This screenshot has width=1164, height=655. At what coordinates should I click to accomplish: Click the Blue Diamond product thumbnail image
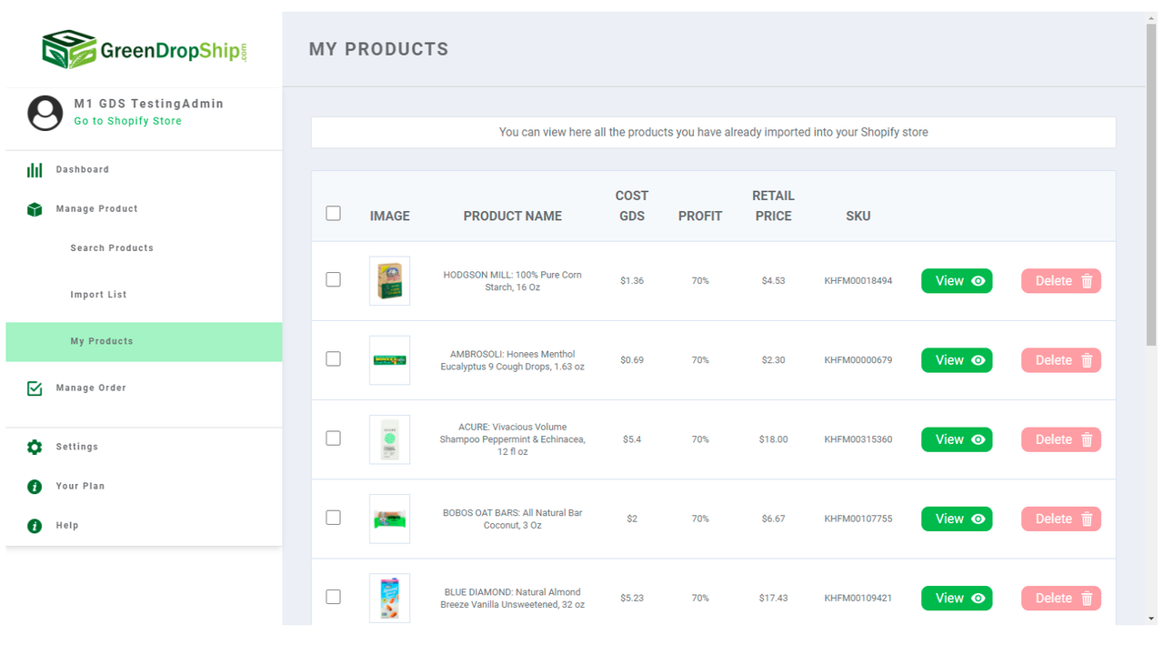click(x=389, y=598)
